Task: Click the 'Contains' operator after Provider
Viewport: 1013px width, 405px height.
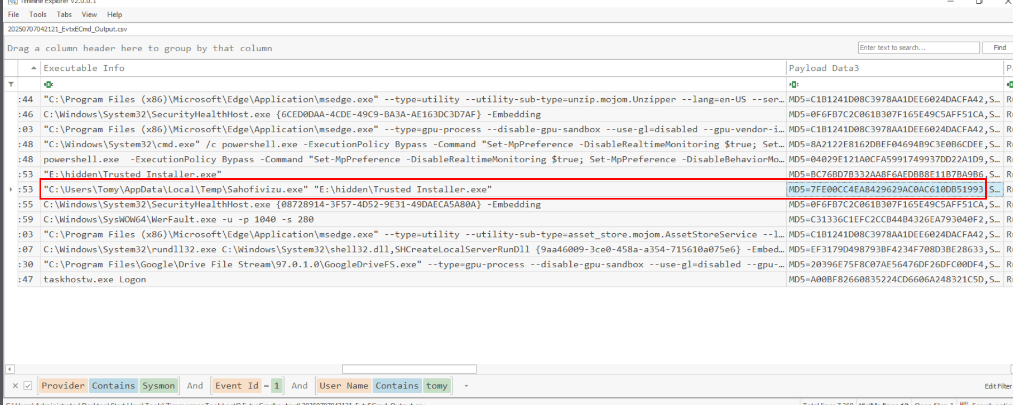Action: click(x=113, y=386)
